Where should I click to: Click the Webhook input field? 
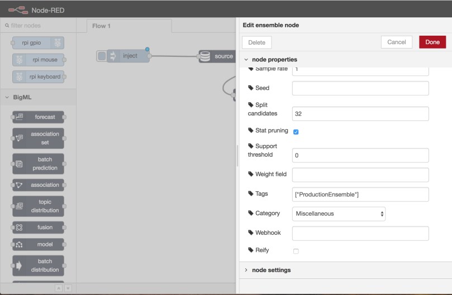tap(360, 234)
